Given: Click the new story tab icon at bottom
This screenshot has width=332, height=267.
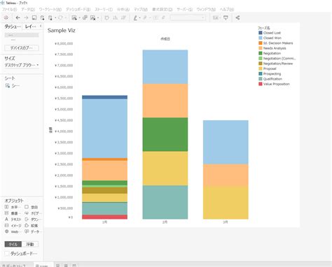Looking at the screenshot, I should pyautogui.click(x=74, y=266).
